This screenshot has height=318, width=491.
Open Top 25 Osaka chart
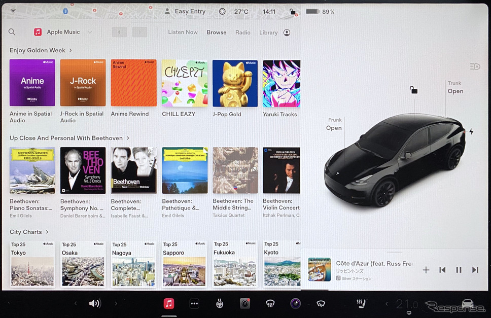point(83,264)
